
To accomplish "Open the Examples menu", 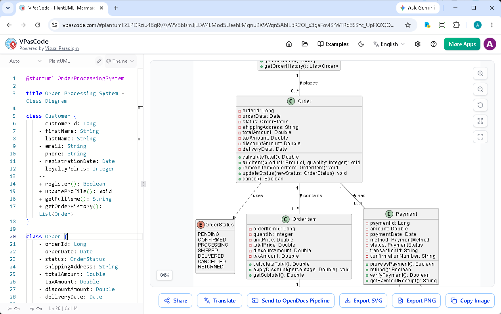I will (x=333, y=44).
